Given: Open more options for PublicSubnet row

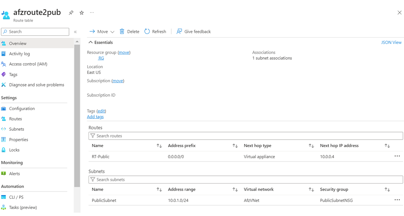Looking at the screenshot, I should [397, 200].
